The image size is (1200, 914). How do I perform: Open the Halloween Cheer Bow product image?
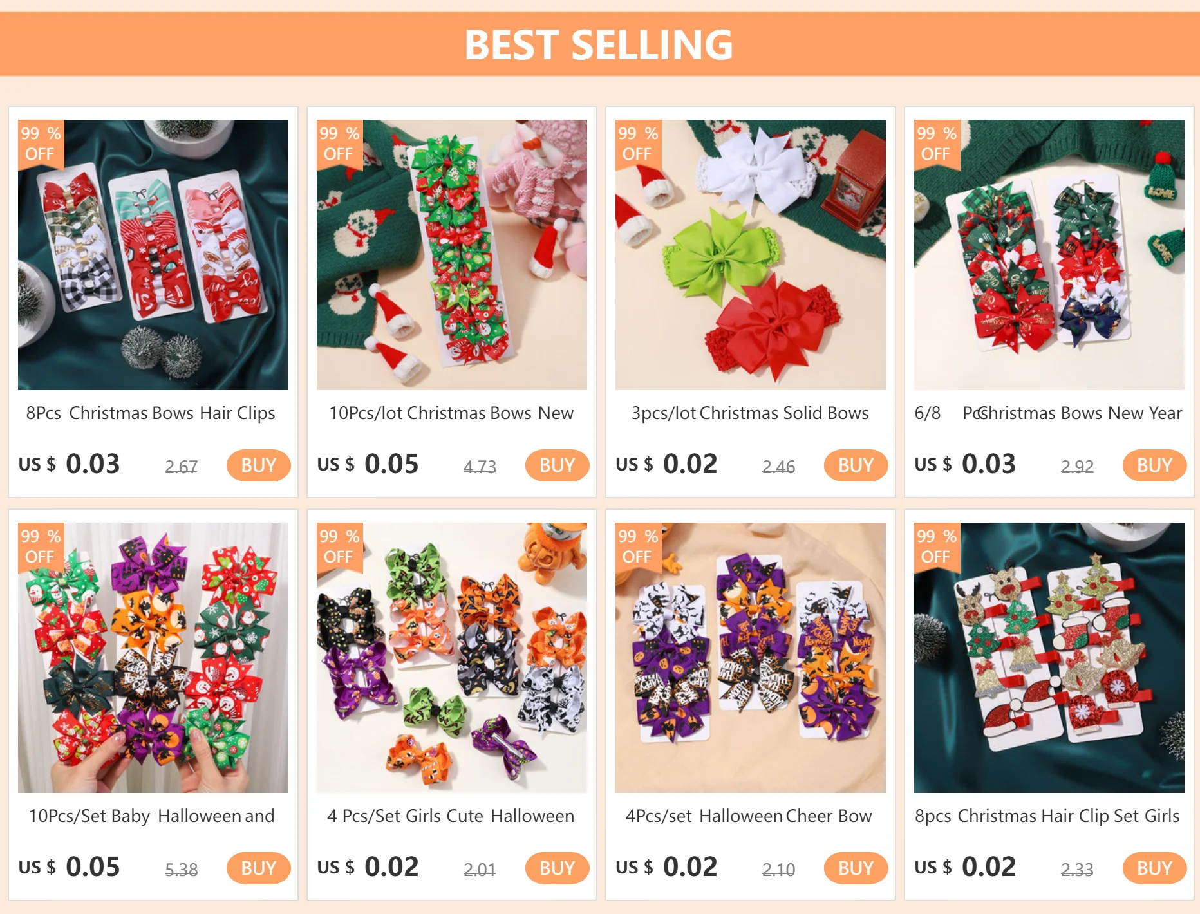[x=751, y=658]
